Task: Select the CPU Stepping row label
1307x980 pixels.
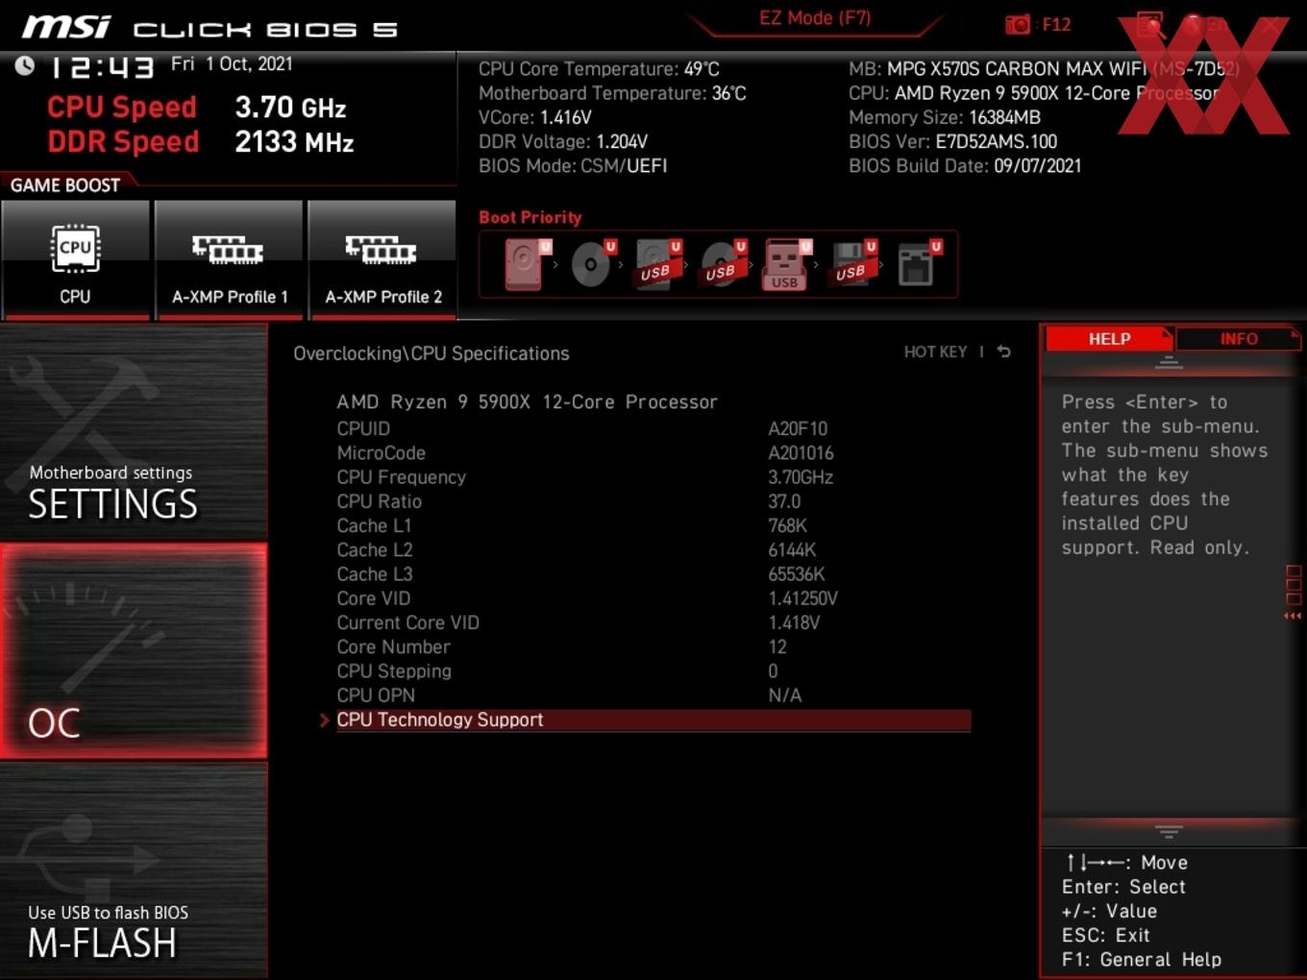Action: 394,671
